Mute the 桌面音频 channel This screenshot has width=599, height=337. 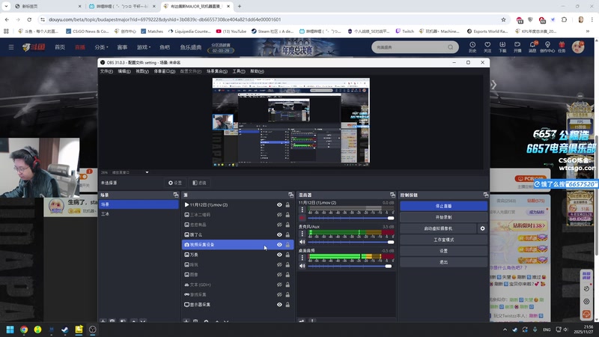click(302, 266)
